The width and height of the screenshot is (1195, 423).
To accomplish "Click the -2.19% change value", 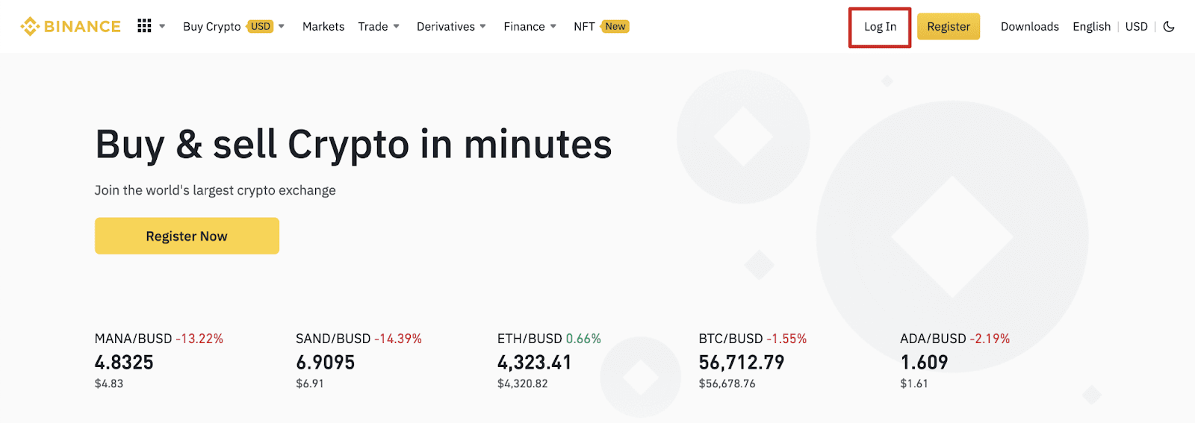I will pos(990,339).
